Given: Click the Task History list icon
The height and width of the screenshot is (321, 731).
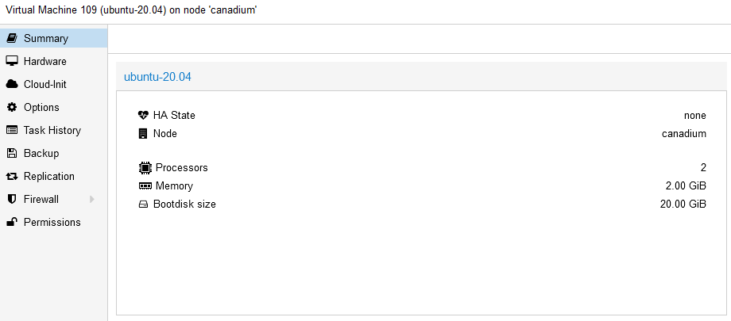Looking at the screenshot, I should 12,130.
